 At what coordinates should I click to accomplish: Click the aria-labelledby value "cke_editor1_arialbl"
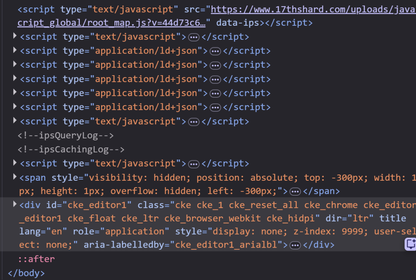click(x=226, y=245)
